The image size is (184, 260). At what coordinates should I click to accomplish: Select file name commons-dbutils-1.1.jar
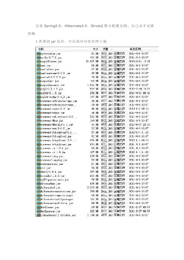(57, 124)
